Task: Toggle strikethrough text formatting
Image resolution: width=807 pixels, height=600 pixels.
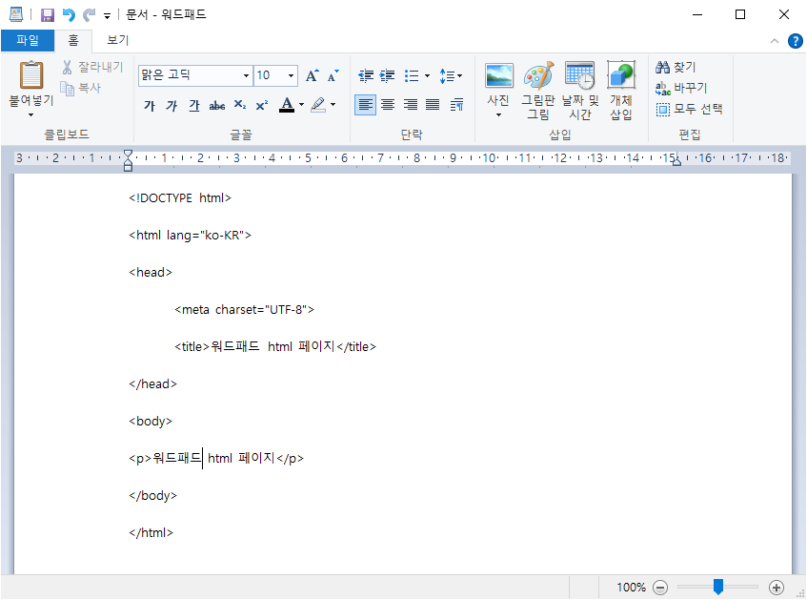Action: (217, 105)
